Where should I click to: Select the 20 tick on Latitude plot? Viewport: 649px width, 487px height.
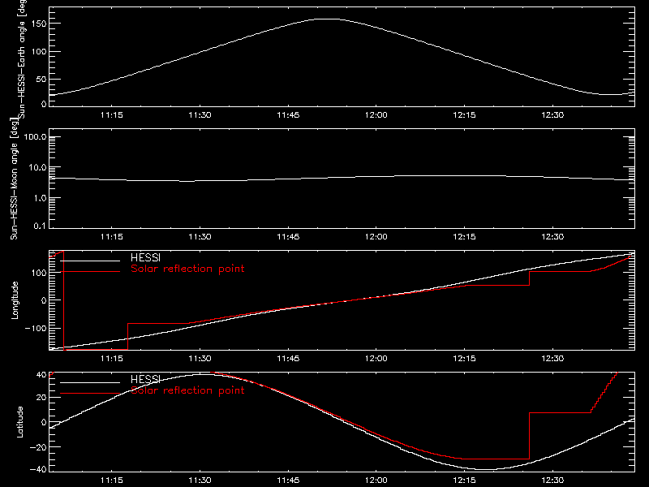click(41, 398)
